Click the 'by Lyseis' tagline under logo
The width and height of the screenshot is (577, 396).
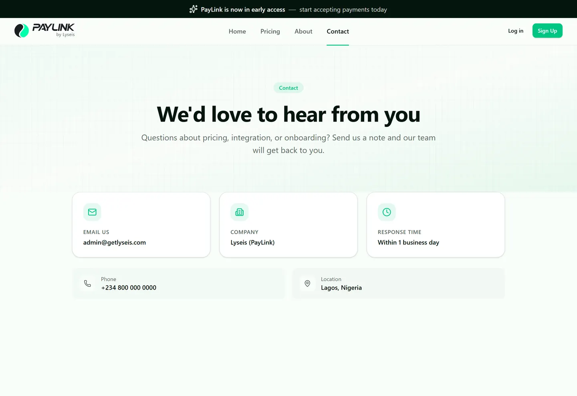65,35
